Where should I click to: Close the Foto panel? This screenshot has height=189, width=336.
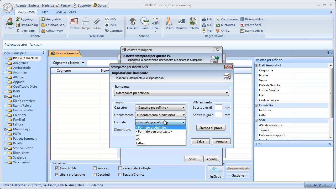[330, 144]
